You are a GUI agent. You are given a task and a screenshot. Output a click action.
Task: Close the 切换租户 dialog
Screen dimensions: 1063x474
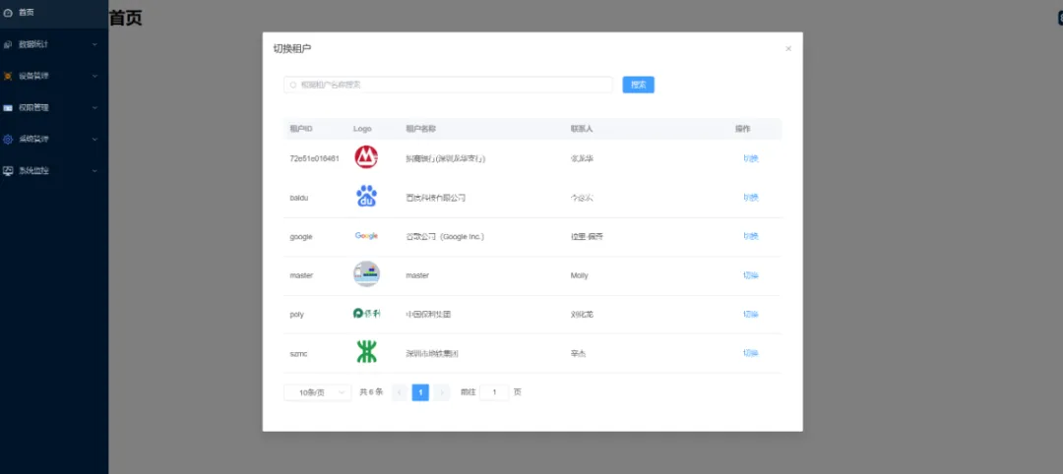tap(788, 49)
